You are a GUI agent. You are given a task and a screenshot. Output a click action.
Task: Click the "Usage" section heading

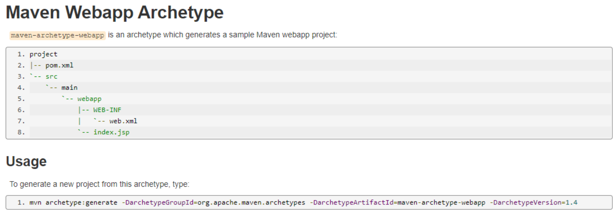26,162
